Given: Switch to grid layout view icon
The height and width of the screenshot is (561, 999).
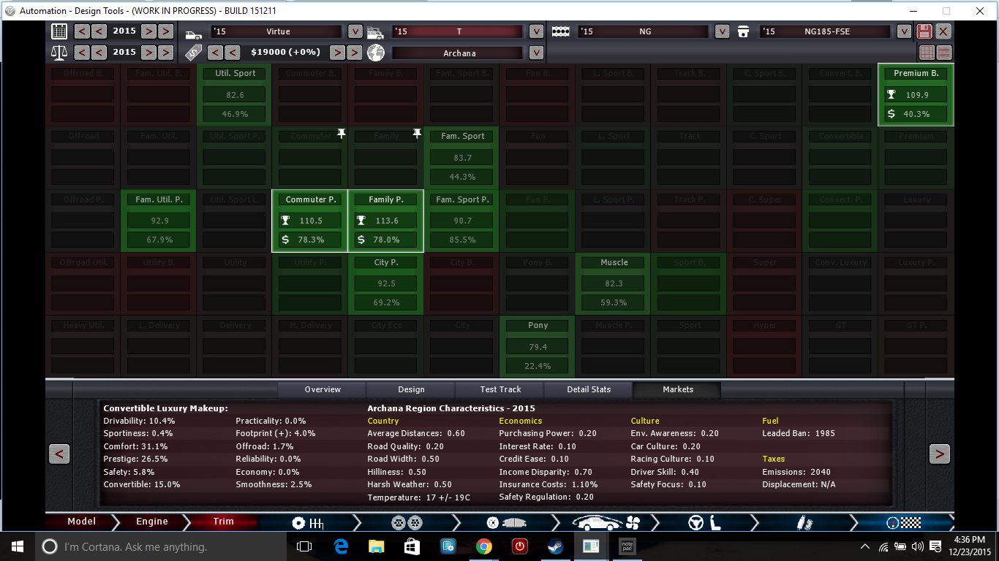Looking at the screenshot, I should [927, 53].
